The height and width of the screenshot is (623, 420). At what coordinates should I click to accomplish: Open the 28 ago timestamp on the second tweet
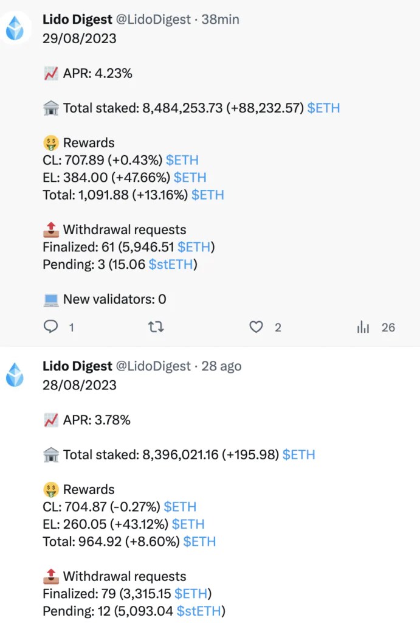(x=221, y=366)
